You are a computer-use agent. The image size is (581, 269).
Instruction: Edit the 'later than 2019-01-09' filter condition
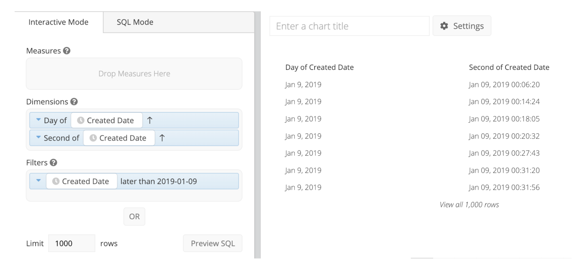pyautogui.click(x=159, y=181)
